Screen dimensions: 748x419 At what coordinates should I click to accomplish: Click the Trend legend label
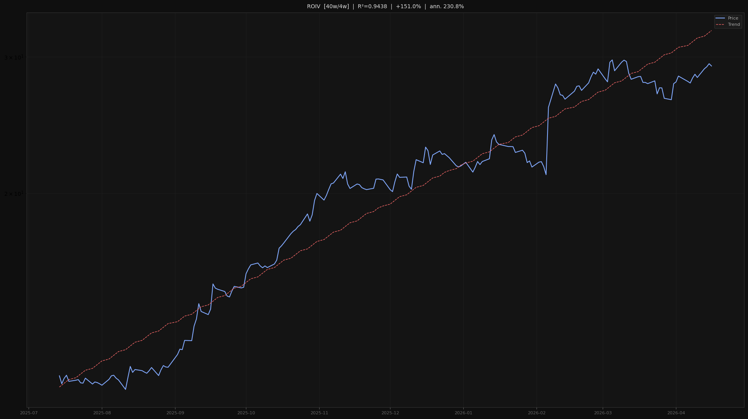(x=734, y=25)
